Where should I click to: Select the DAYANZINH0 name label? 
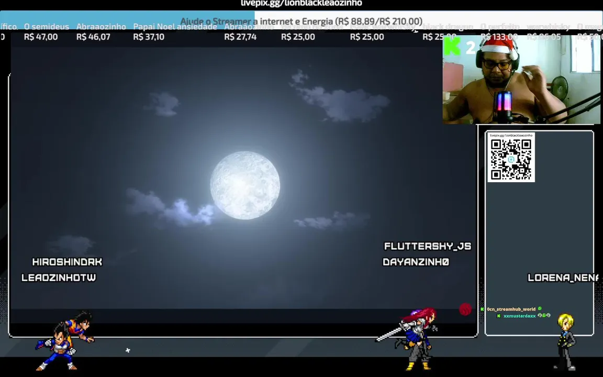(x=416, y=262)
